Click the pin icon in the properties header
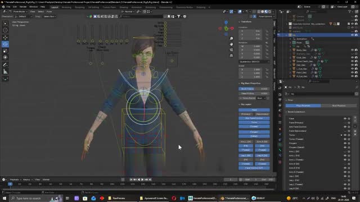This screenshot has width=360, height=202. pos(357,88)
